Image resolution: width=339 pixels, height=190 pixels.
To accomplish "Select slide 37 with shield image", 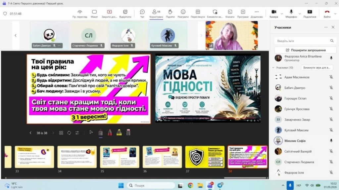I will [205, 157].
